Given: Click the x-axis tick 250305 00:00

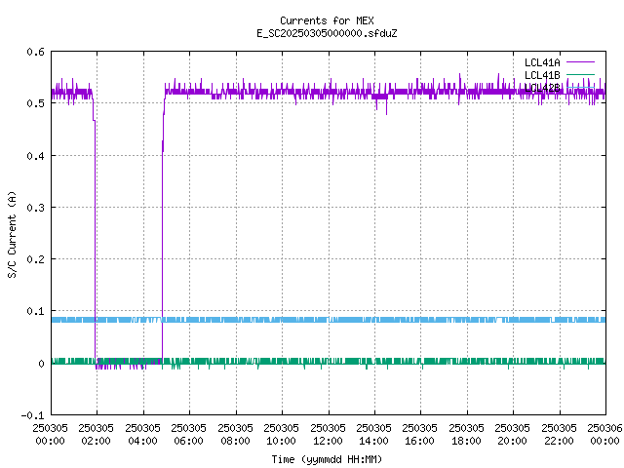Looking at the screenshot, I should 51,434.
